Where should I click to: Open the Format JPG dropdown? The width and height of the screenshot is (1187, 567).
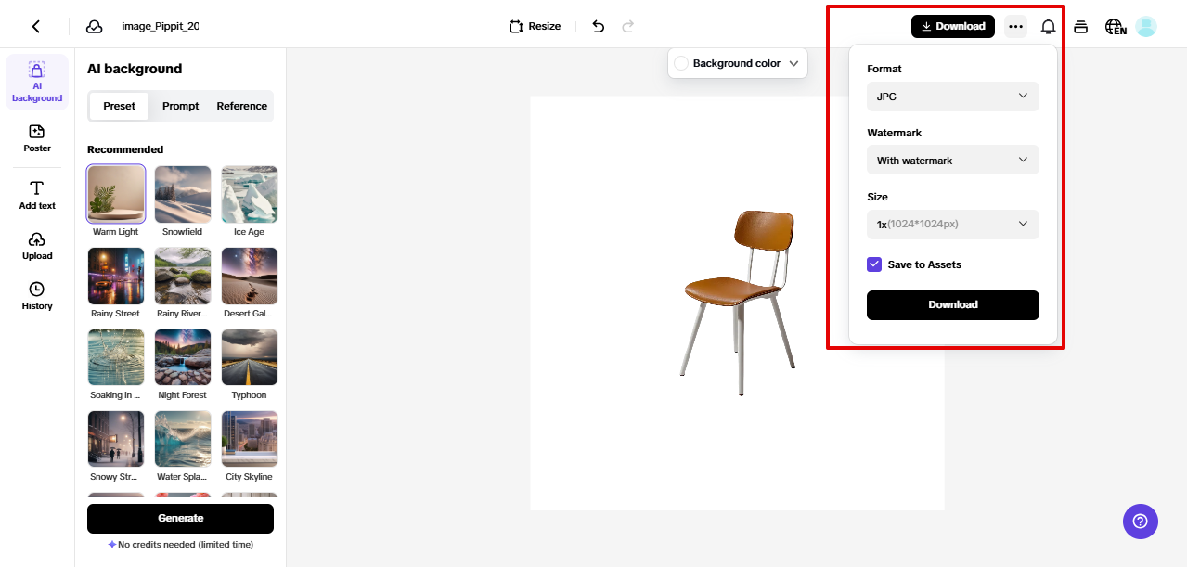click(953, 97)
